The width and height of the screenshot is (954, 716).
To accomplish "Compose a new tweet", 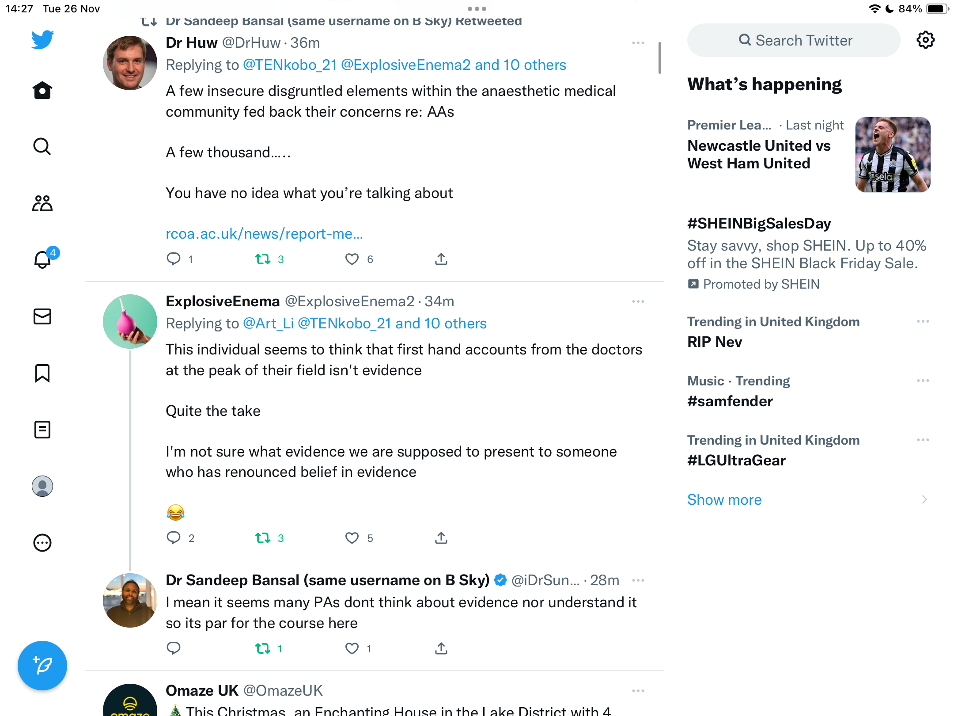I will (42, 666).
